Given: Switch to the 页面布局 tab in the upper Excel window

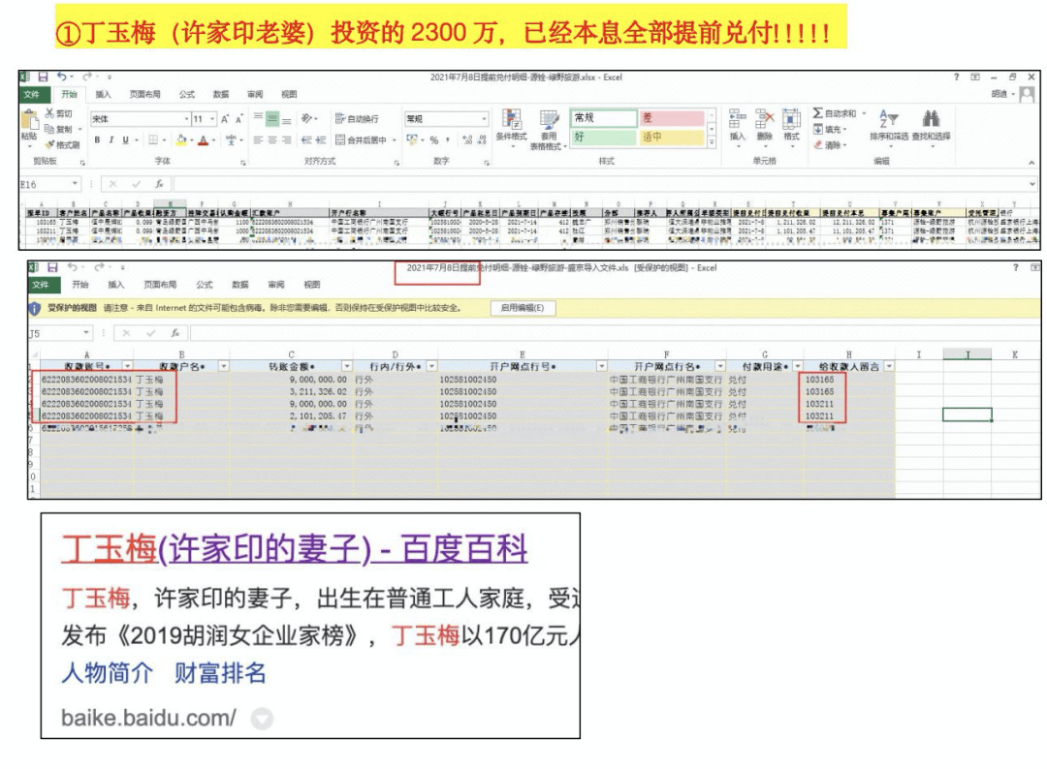Looking at the screenshot, I should (x=144, y=95).
